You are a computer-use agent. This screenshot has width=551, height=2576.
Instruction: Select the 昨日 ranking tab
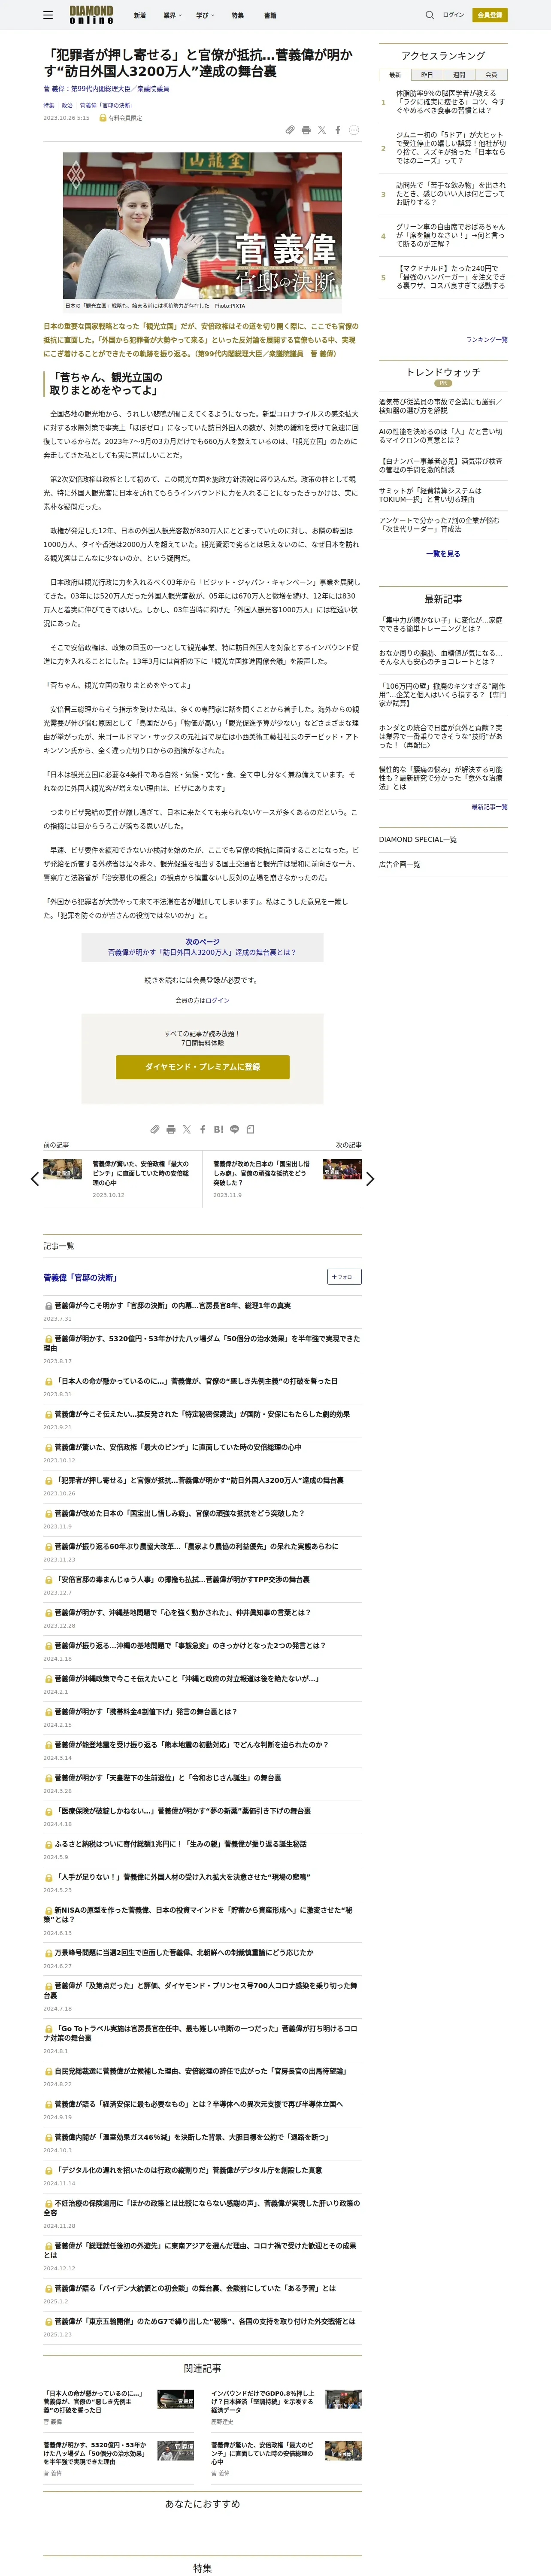427,75
